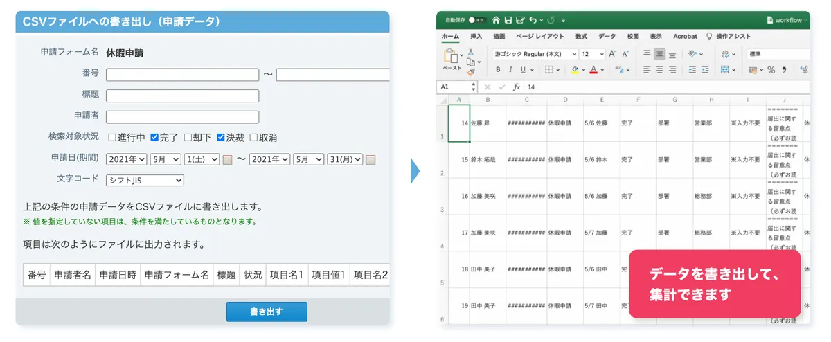
Task: Open the font name 游ゴシック dropdown
Action: click(535, 54)
